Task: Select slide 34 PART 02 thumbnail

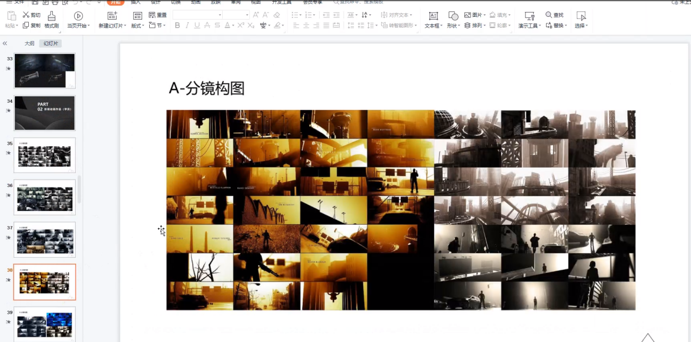Action: 45,113
